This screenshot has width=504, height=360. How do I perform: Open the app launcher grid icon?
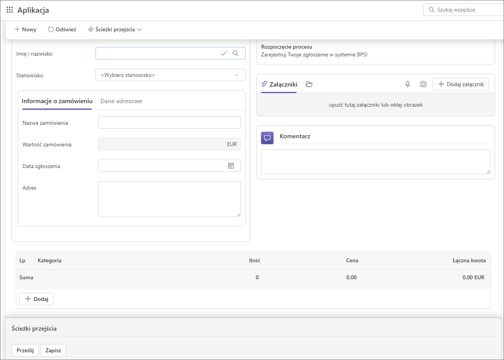click(10, 10)
